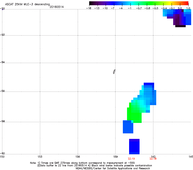Click the 0.0 color scale label

click(x=180, y=8)
